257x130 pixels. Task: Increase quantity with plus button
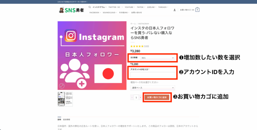click(140, 97)
